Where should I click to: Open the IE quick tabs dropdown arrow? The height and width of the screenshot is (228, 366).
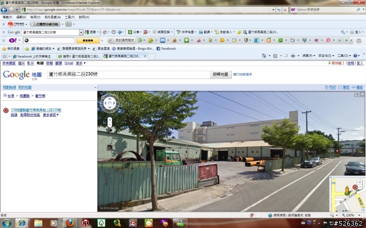pyautogui.click(x=10, y=56)
